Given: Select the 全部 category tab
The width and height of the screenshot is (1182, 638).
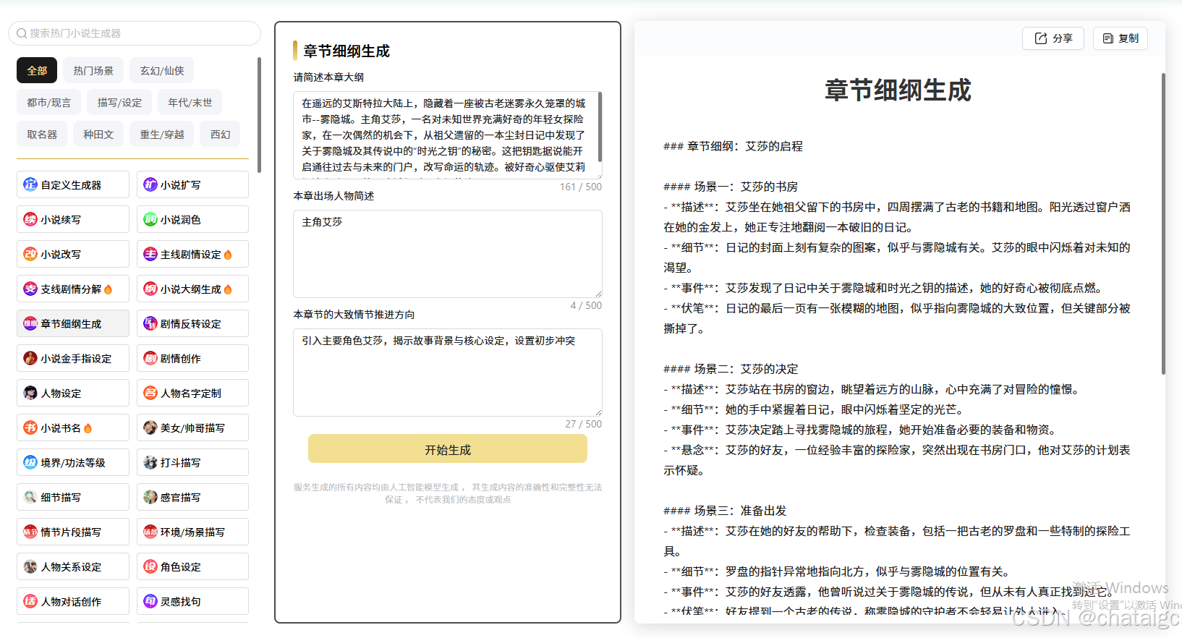Looking at the screenshot, I should click(37, 70).
